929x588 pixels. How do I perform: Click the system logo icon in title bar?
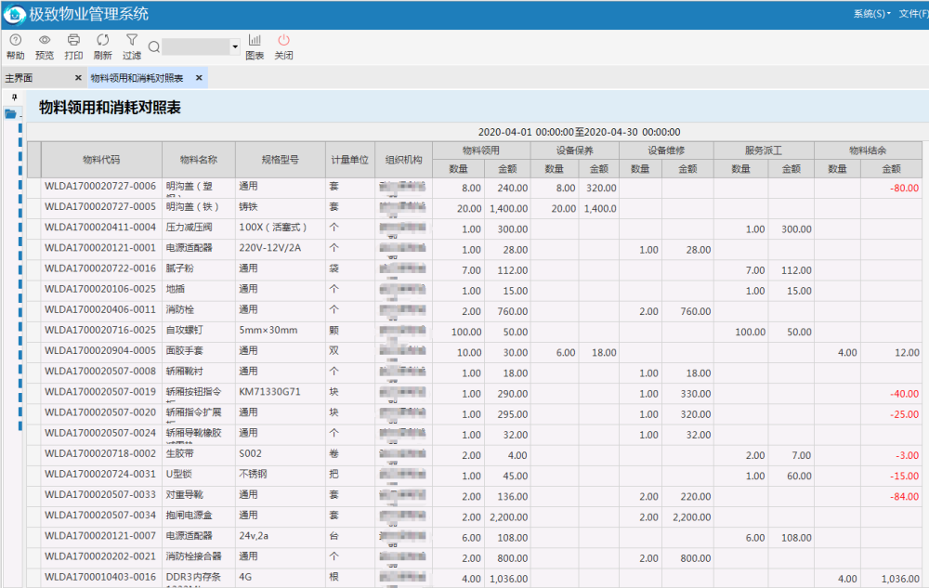coord(14,14)
